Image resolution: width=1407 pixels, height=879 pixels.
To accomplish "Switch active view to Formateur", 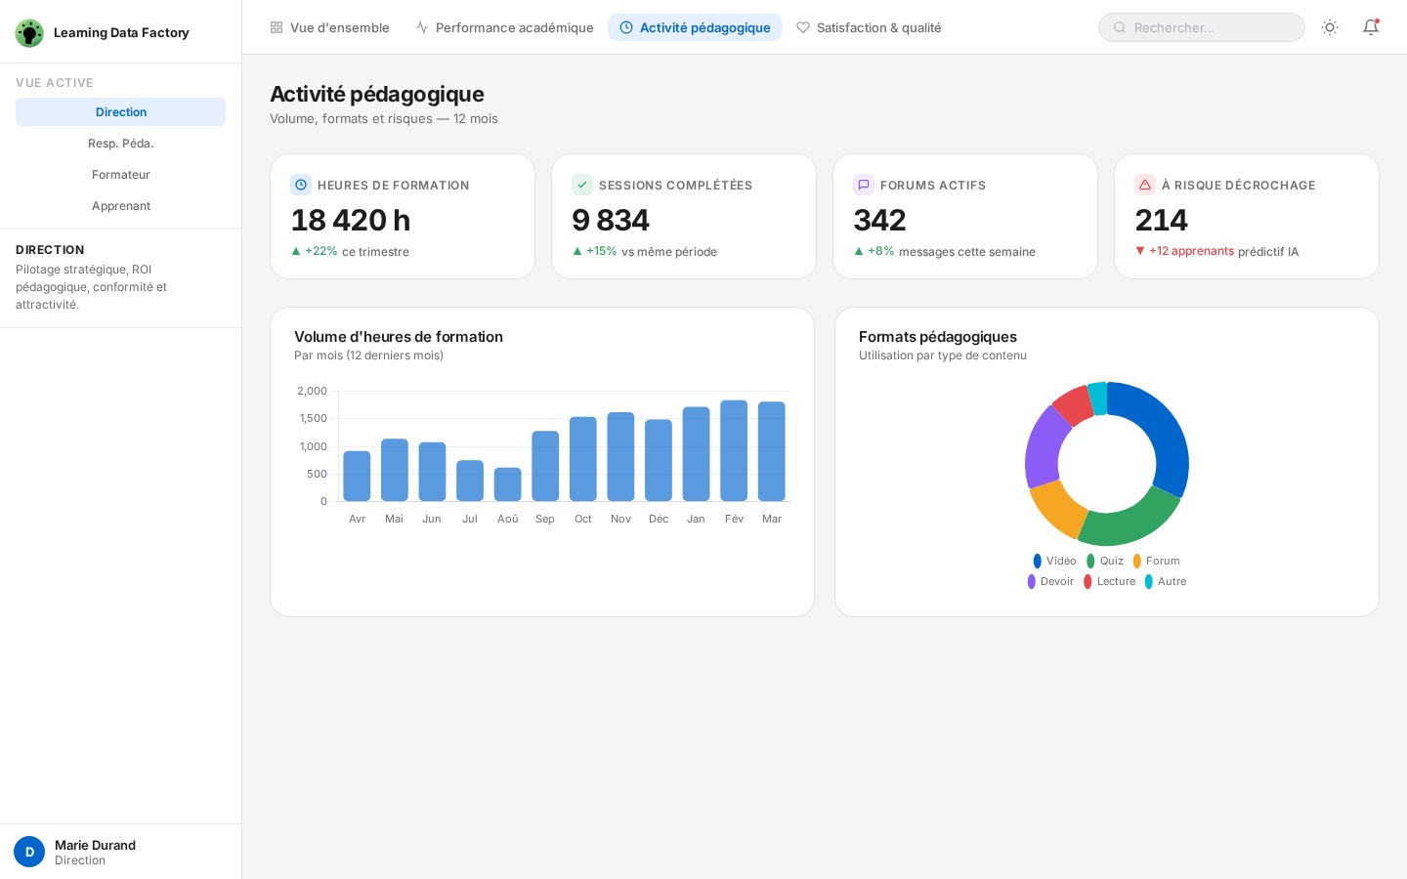I will coord(121,175).
